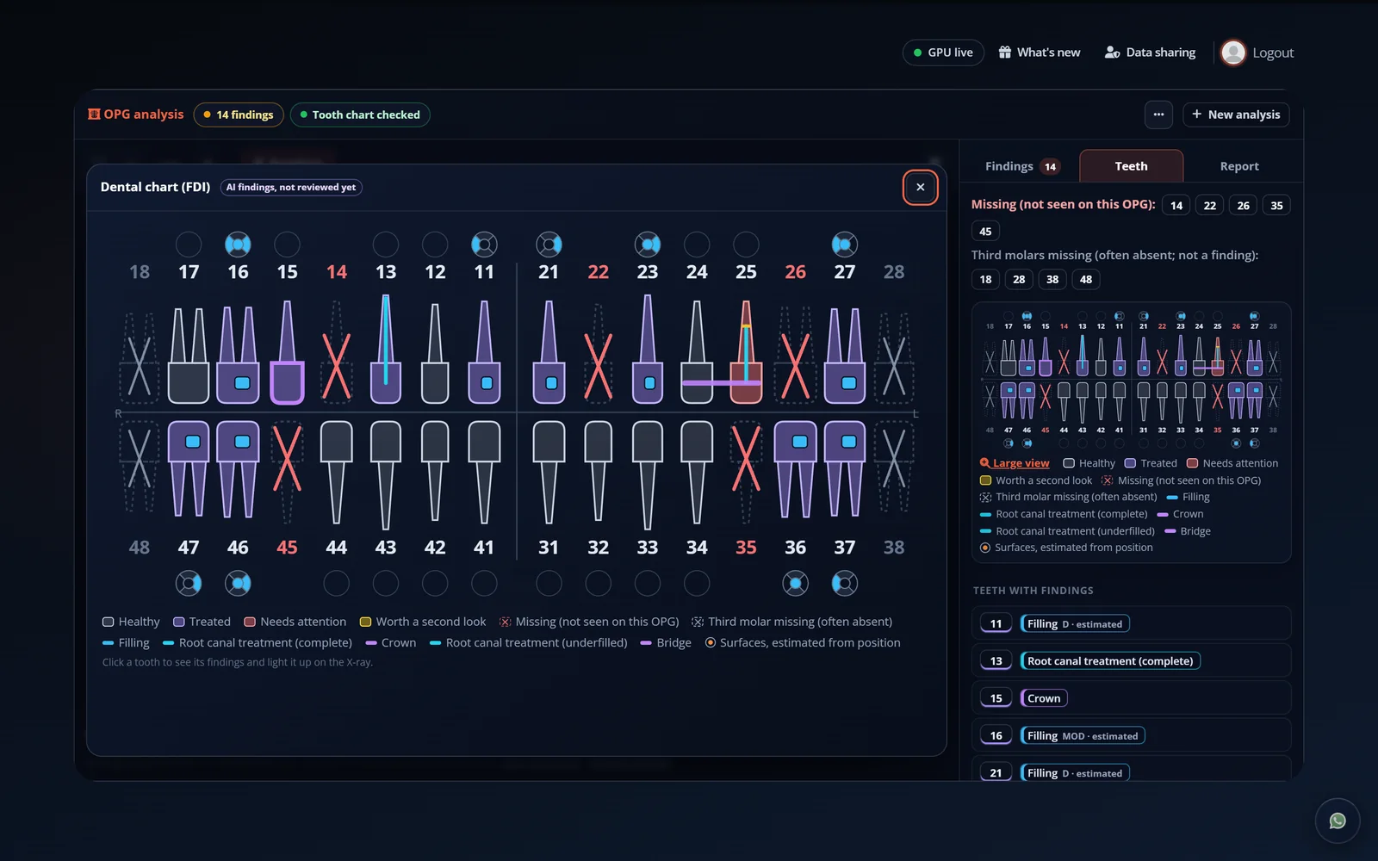The height and width of the screenshot is (861, 1378).
Task: Click the GPU live status pill
Action: pos(943,53)
